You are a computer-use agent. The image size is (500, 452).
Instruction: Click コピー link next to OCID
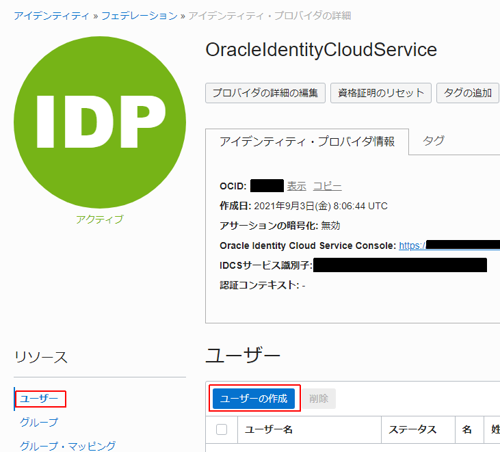coord(327,186)
